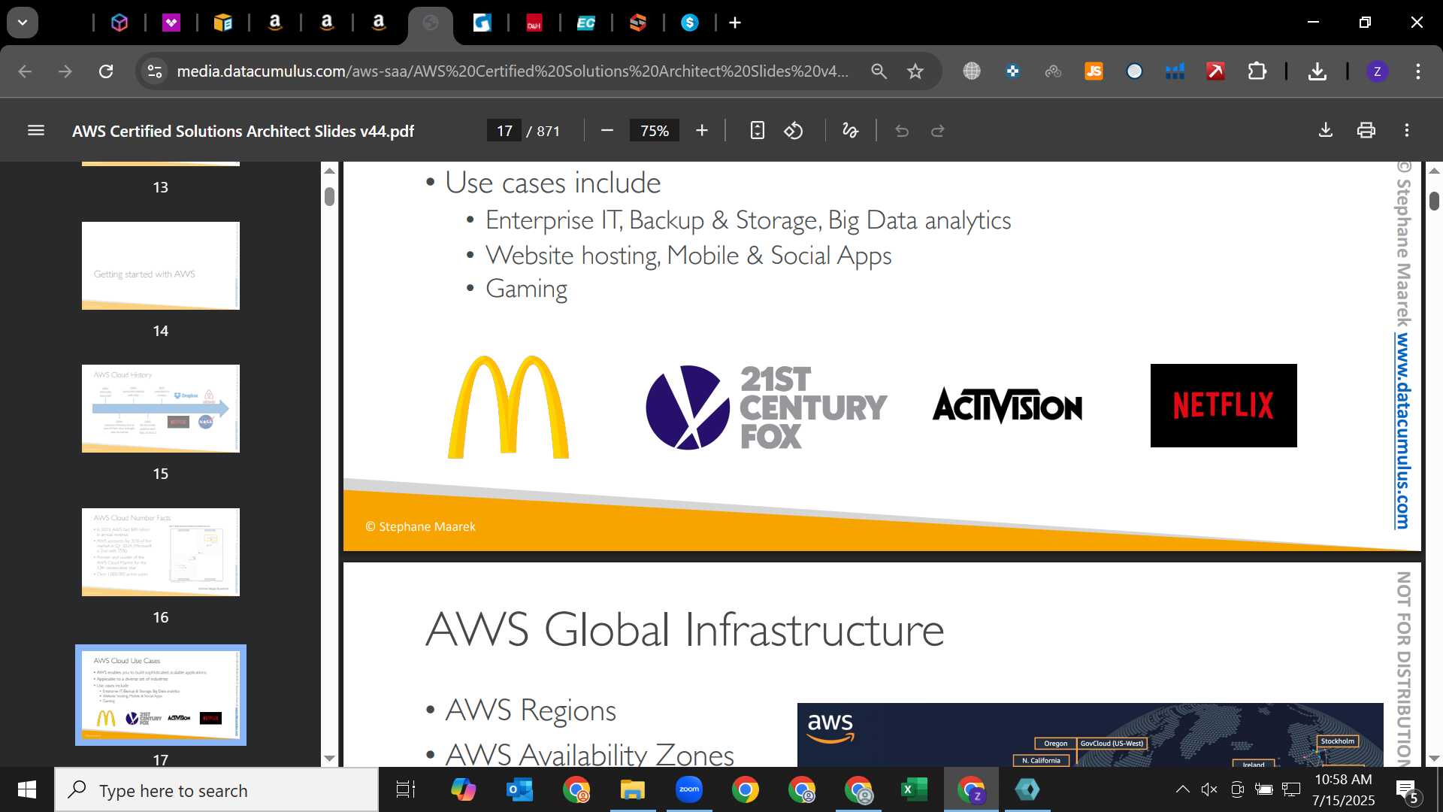Open the www.datacumulus.com link on slide
This screenshot has width=1443, height=812.
[1402, 431]
